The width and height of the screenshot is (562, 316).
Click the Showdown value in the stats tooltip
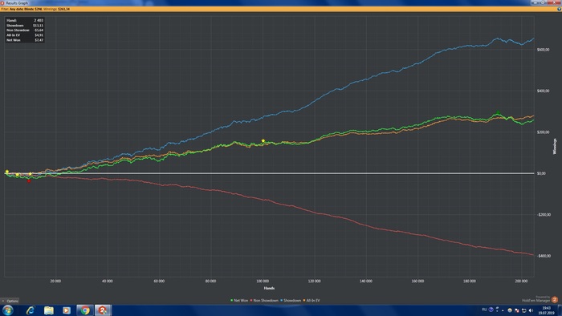click(x=38, y=26)
